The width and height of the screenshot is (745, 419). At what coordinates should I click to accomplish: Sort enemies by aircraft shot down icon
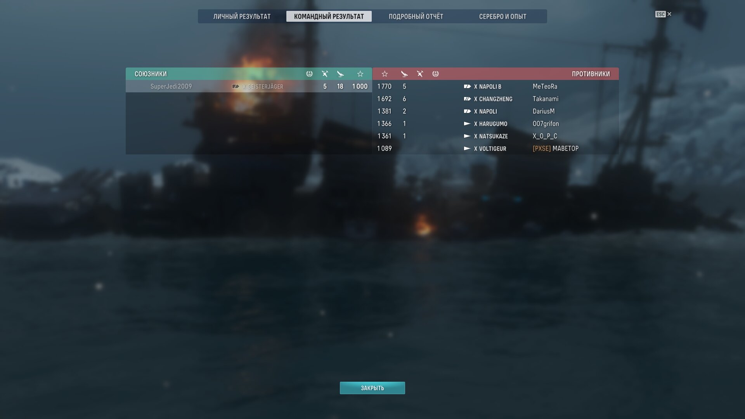404,74
